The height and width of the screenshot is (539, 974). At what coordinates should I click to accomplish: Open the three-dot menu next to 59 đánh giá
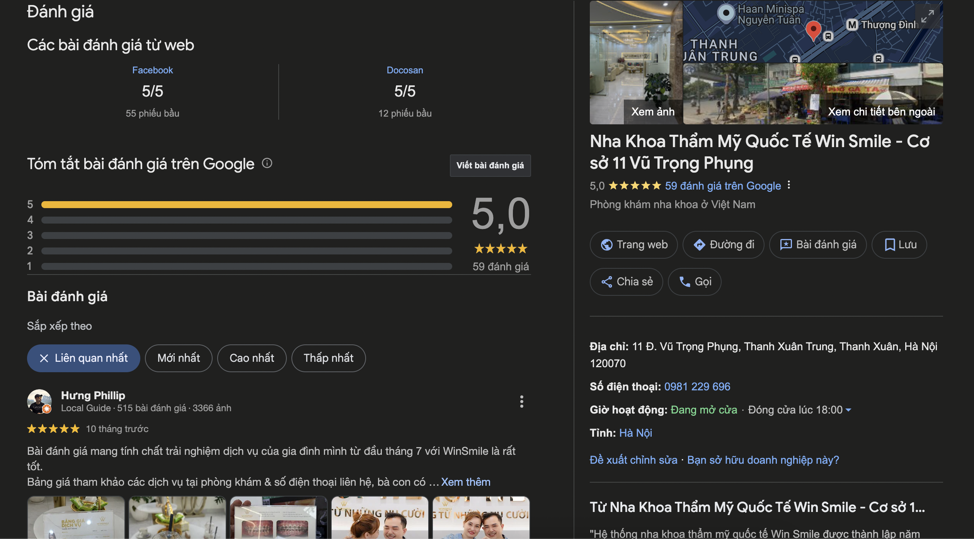[x=789, y=185]
